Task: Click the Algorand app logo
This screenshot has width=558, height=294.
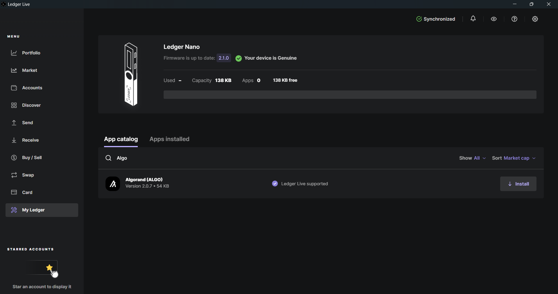Action: coord(113,184)
